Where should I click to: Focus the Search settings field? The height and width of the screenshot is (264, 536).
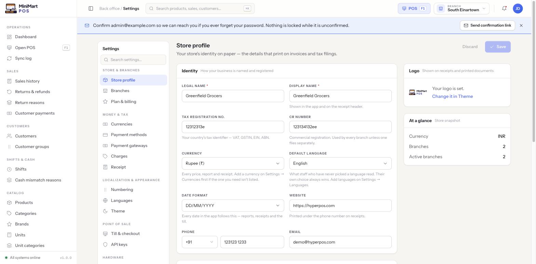click(133, 60)
